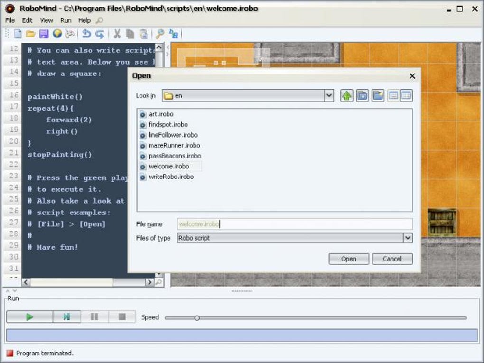Select mazeRunner.irobo in file list
The width and height of the screenshot is (484, 363).
(x=175, y=145)
